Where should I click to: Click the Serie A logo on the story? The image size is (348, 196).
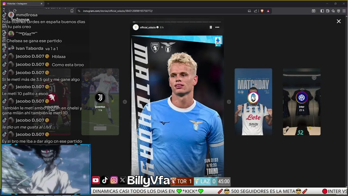tap(218, 42)
